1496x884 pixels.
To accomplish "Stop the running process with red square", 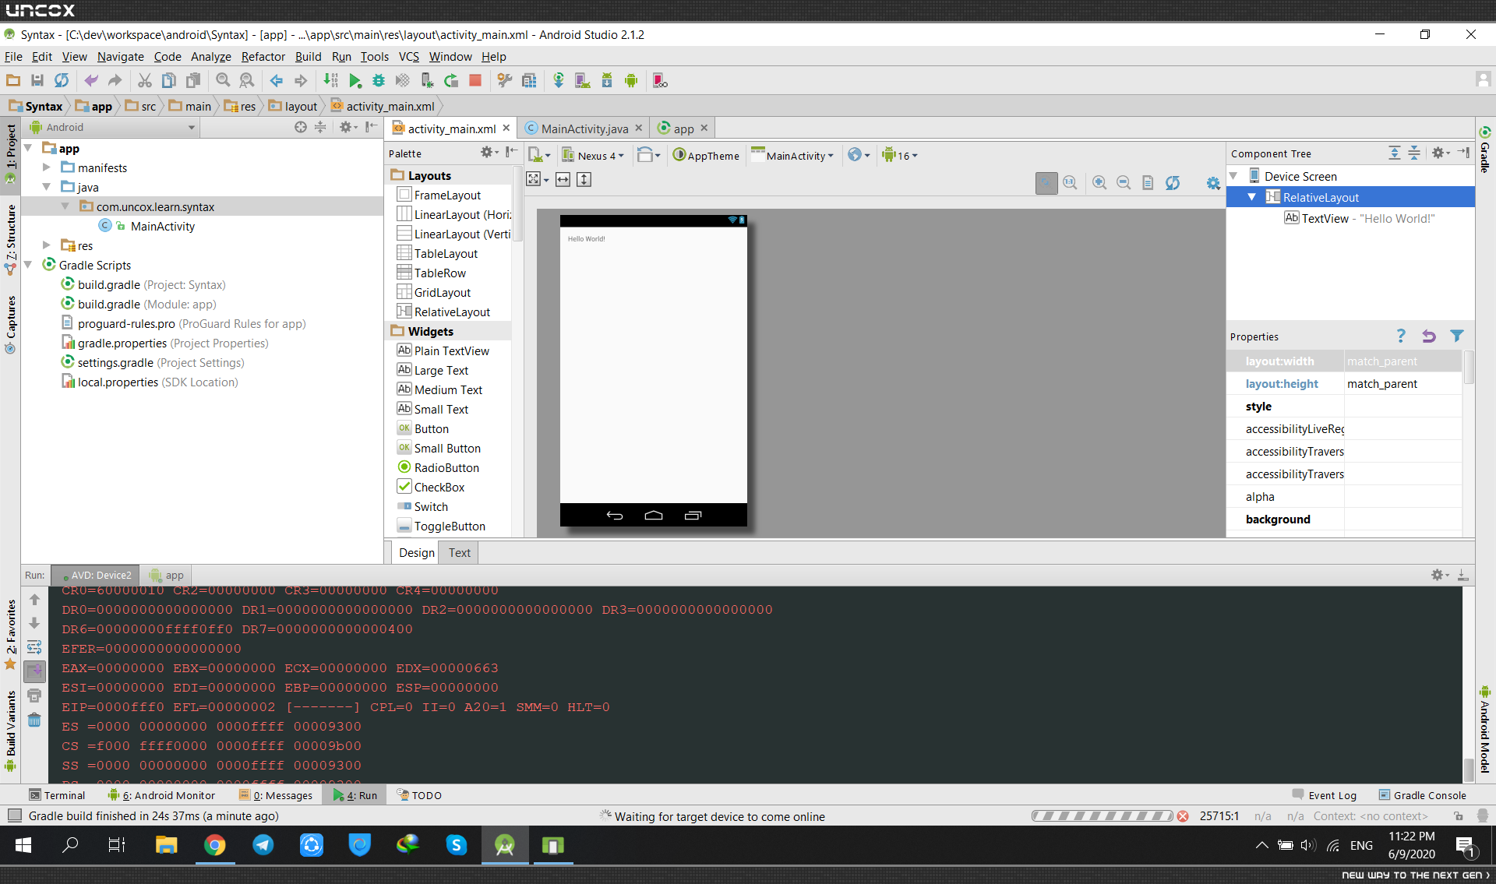I will coord(475,80).
